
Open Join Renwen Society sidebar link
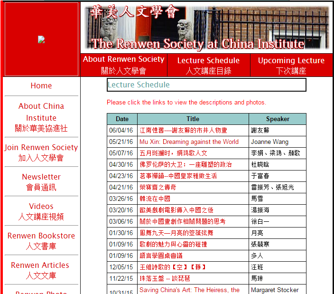(41, 152)
